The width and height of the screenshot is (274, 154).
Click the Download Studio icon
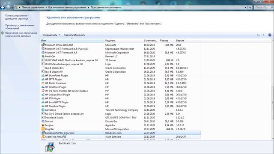click(x=43, y=118)
